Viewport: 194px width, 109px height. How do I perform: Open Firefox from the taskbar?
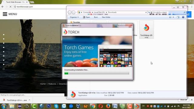(x=108, y=106)
